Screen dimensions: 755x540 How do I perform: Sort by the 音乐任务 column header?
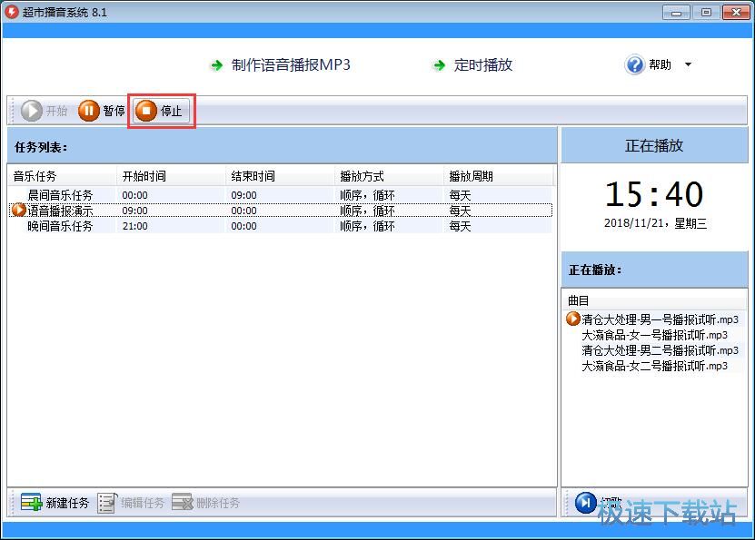pos(62,176)
